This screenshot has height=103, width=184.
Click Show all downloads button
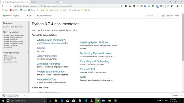[175, 95]
